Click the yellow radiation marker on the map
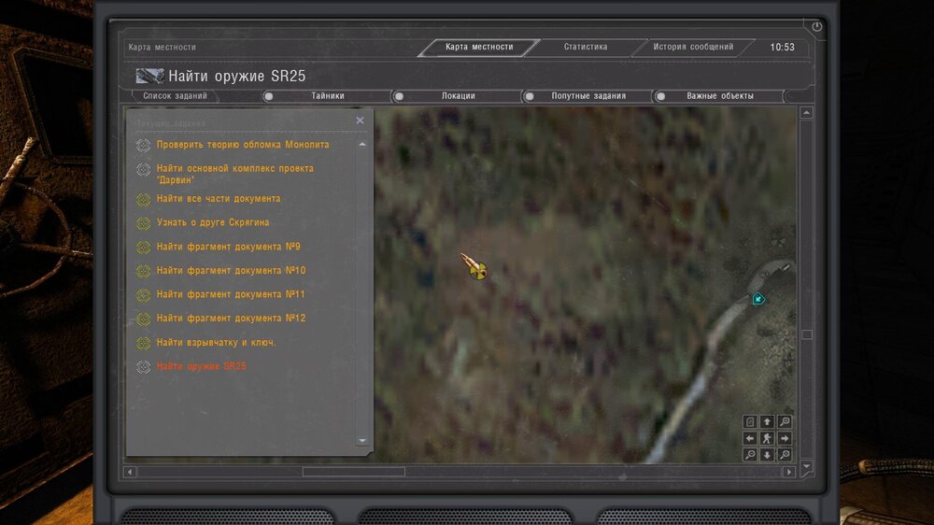934x525 pixels. [x=477, y=271]
